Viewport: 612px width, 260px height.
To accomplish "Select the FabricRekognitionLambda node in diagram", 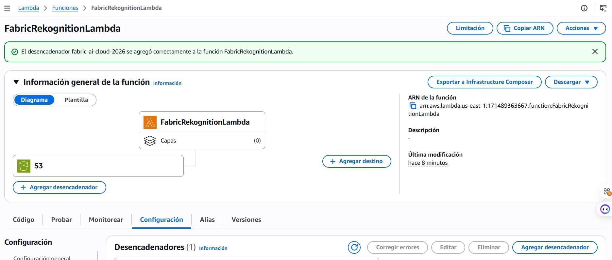I will click(x=202, y=122).
